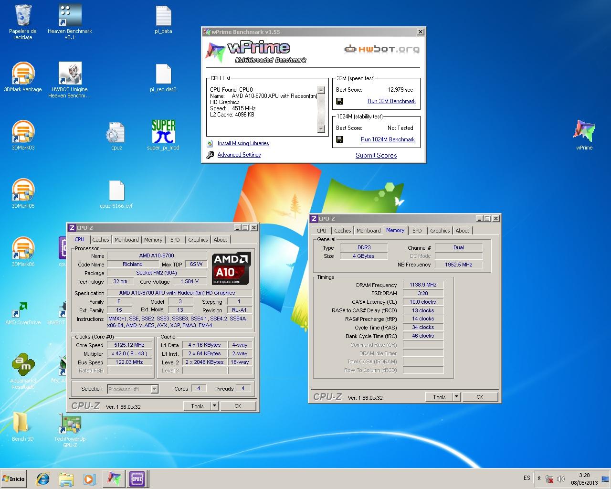Run 1024M Benchmark link
The image size is (611, 489).
tap(388, 139)
